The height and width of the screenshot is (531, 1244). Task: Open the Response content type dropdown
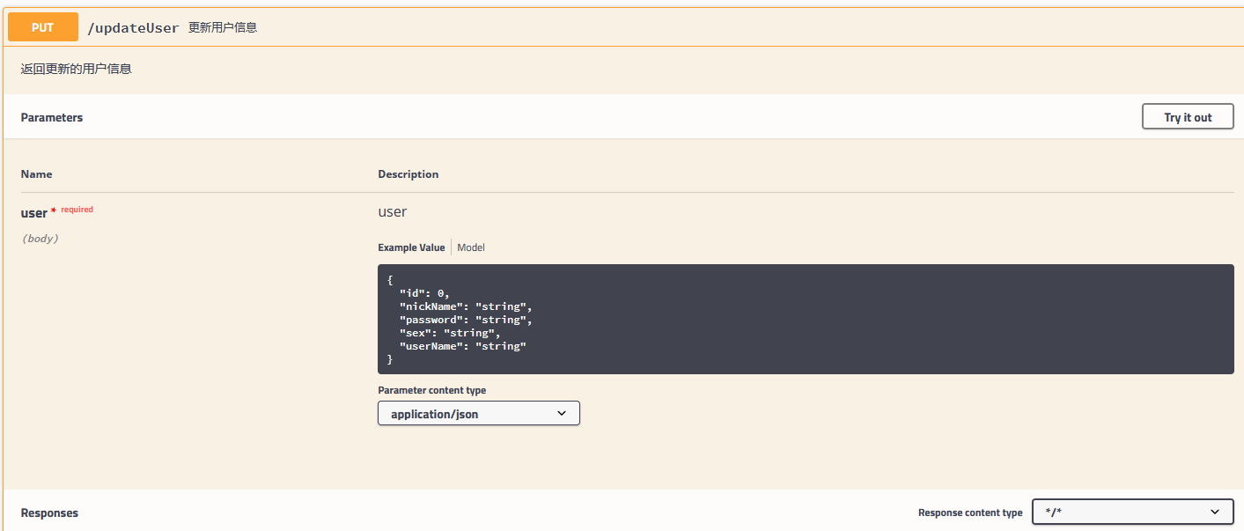point(1132,512)
